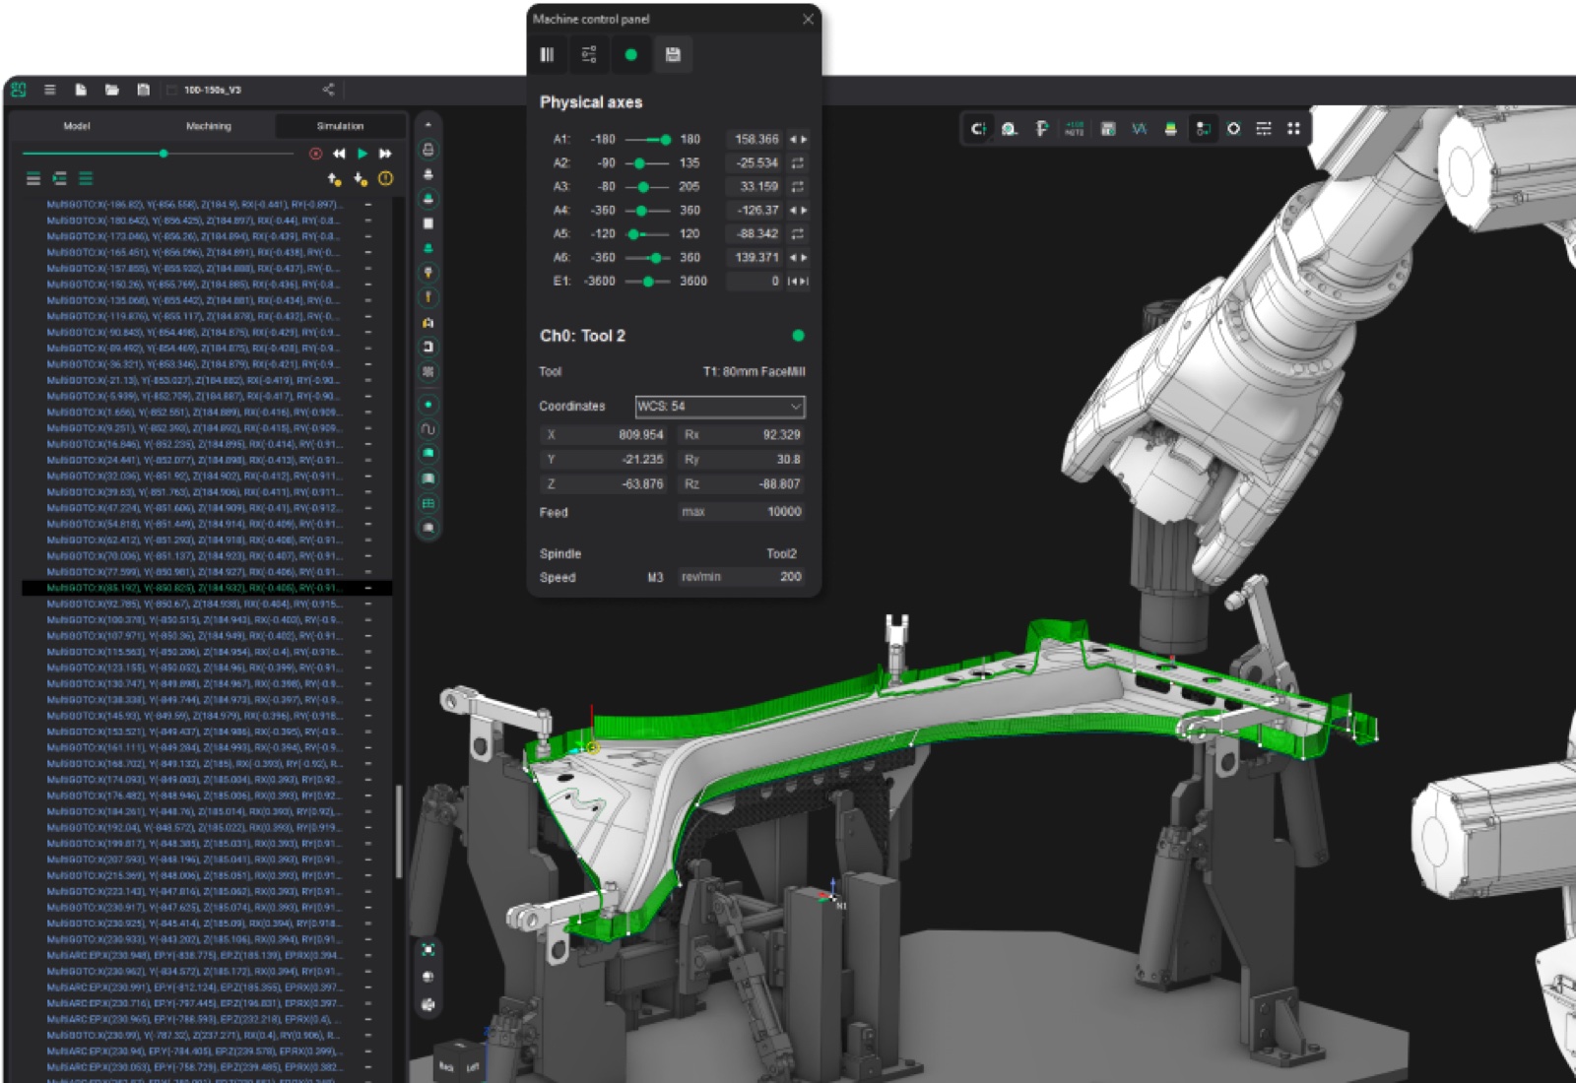The image size is (1576, 1083).
Task: Click the save icon in Machine control panel
Action: point(673,55)
